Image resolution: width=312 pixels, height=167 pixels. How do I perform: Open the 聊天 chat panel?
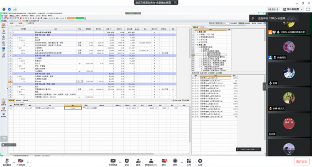coord(164,162)
